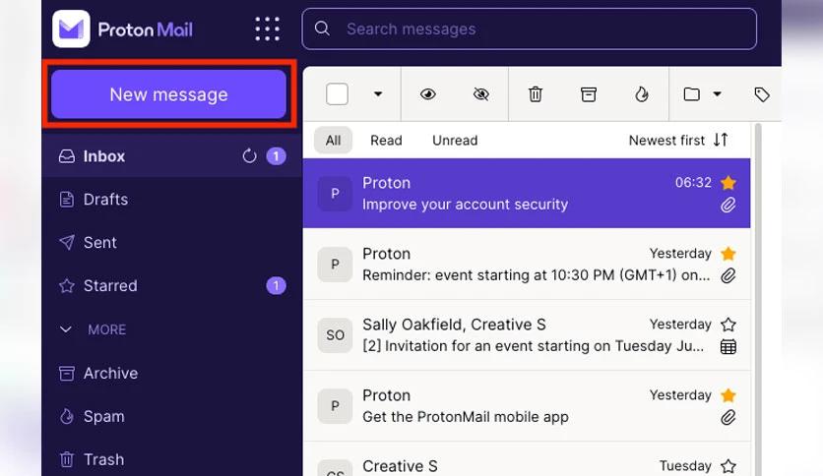Click the search magnifier icon
The image size is (823, 476).
[322, 29]
